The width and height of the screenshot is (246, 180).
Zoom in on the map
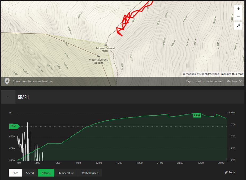click(238, 9)
